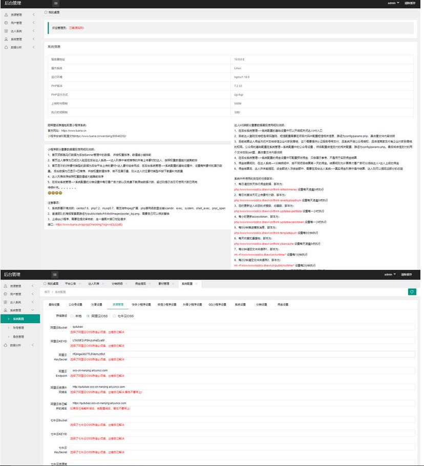Click the 阿里云KEYID input field
The height and width of the screenshot is (466, 424).
[242, 341]
